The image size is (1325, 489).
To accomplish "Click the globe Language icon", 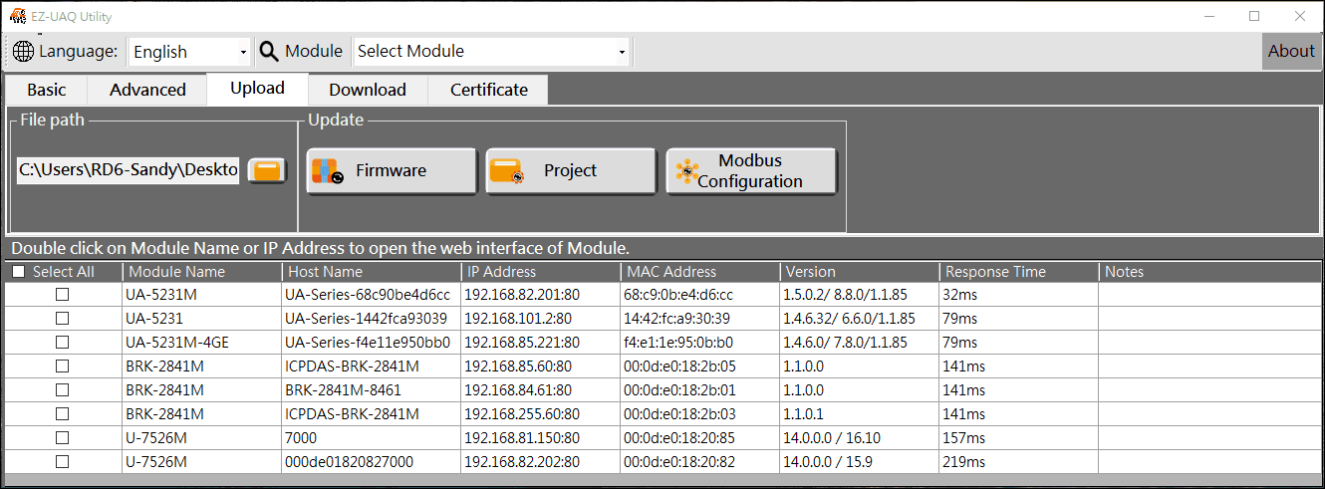I will 24,51.
